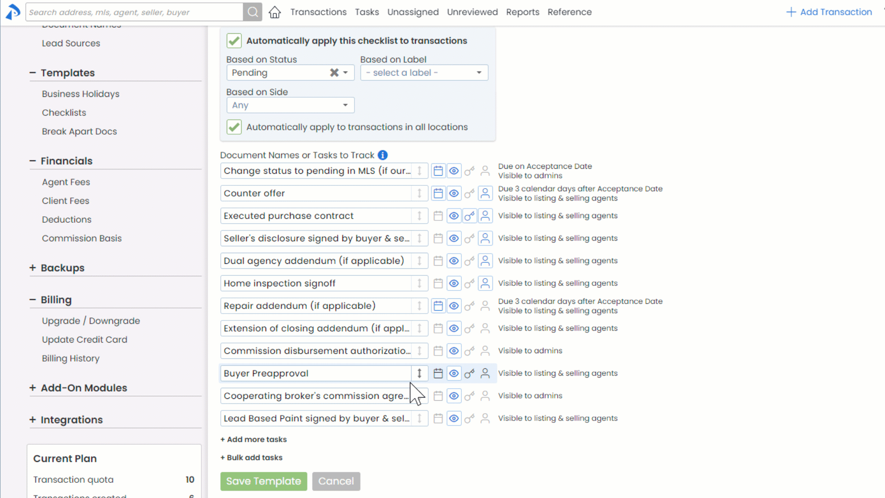The height and width of the screenshot is (498, 885).
Task: Open the Reports menu
Action: pos(522,12)
